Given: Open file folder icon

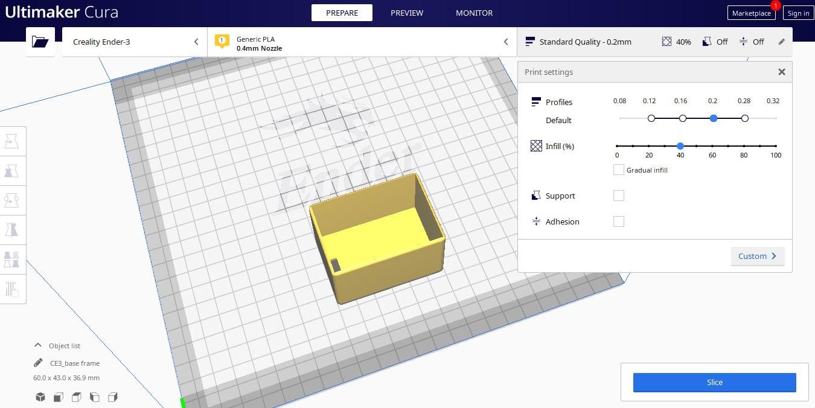Looking at the screenshot, I should tap(40, 42).
